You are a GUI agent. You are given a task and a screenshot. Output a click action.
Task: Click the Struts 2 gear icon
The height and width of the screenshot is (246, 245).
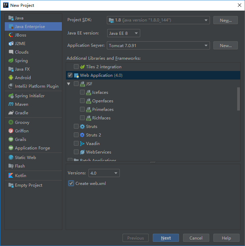pyautogui.click(x=82, y=135)
